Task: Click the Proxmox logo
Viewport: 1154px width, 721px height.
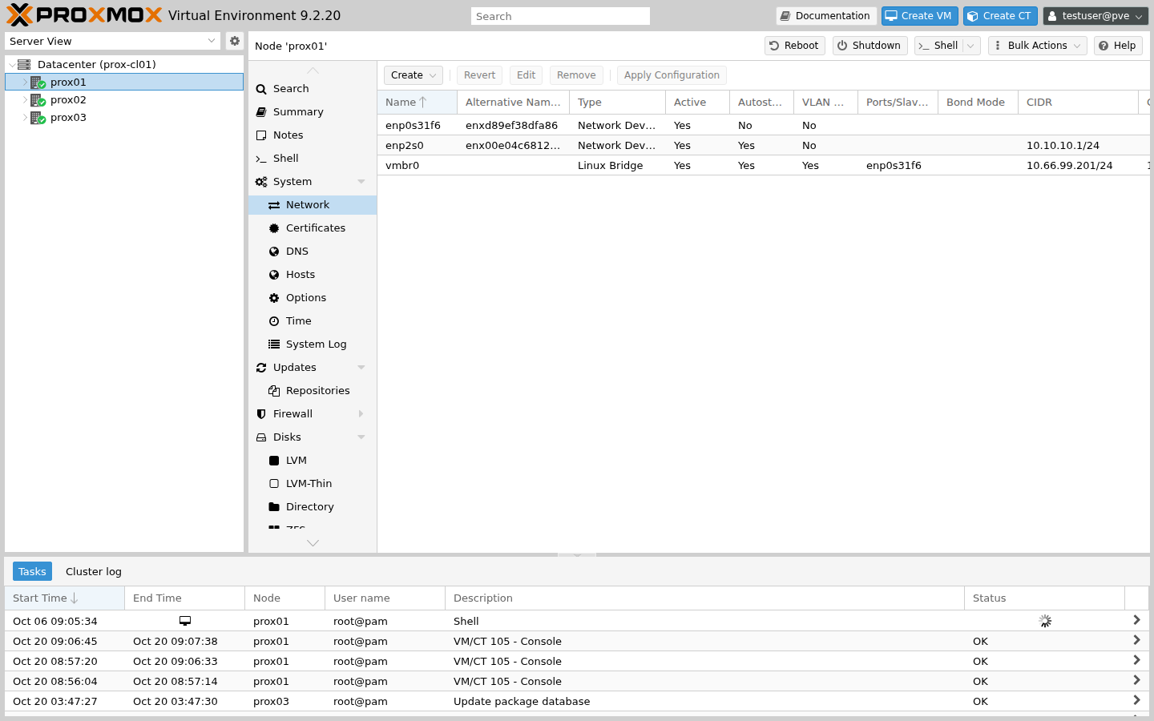Action: [x=84, y=15]
